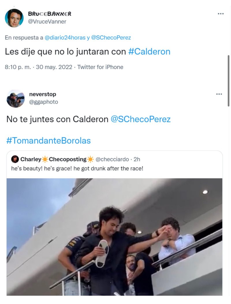Open the @diario24horas mention link

(65, 38)
